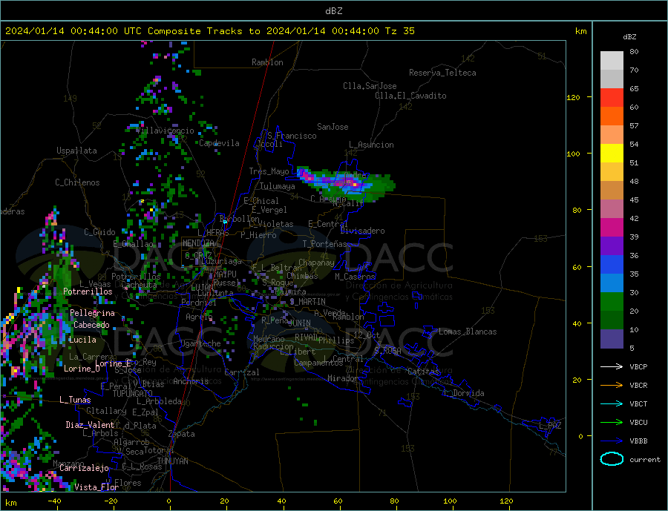The image size is (668, 511).
Task: Click the C_Chilenos label
Action: (x=77, y=182)
